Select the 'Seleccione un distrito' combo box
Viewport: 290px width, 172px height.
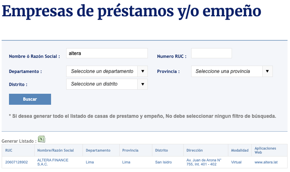point(107,84)
